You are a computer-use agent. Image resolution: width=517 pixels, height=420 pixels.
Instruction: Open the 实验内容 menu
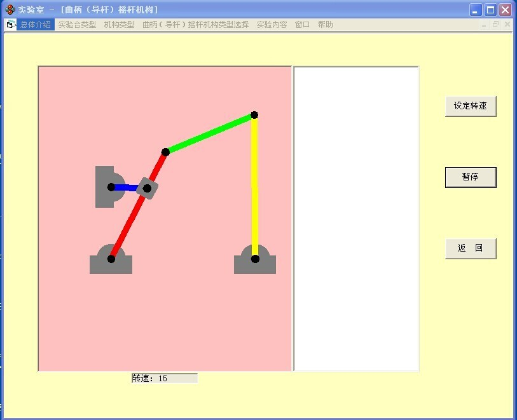pyautogui.click(x=272, y=25)
